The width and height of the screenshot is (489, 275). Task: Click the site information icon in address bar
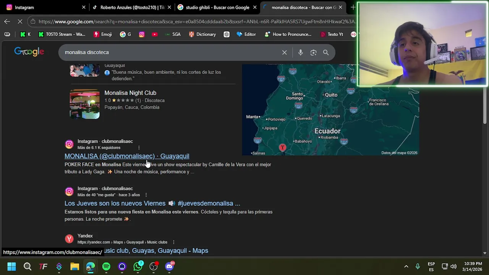pyautogui.click(x=33, y=21)
